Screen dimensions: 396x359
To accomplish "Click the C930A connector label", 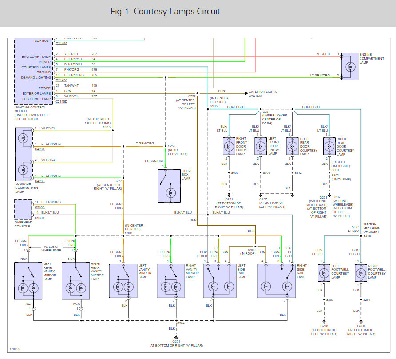I will pos(40,218).
